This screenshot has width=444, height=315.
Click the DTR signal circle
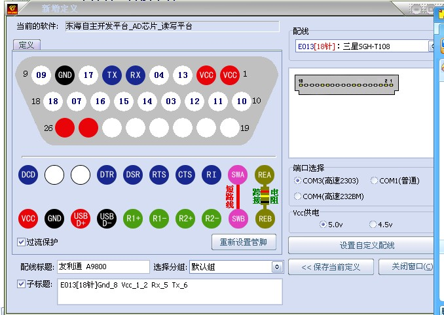pos(107,175)
